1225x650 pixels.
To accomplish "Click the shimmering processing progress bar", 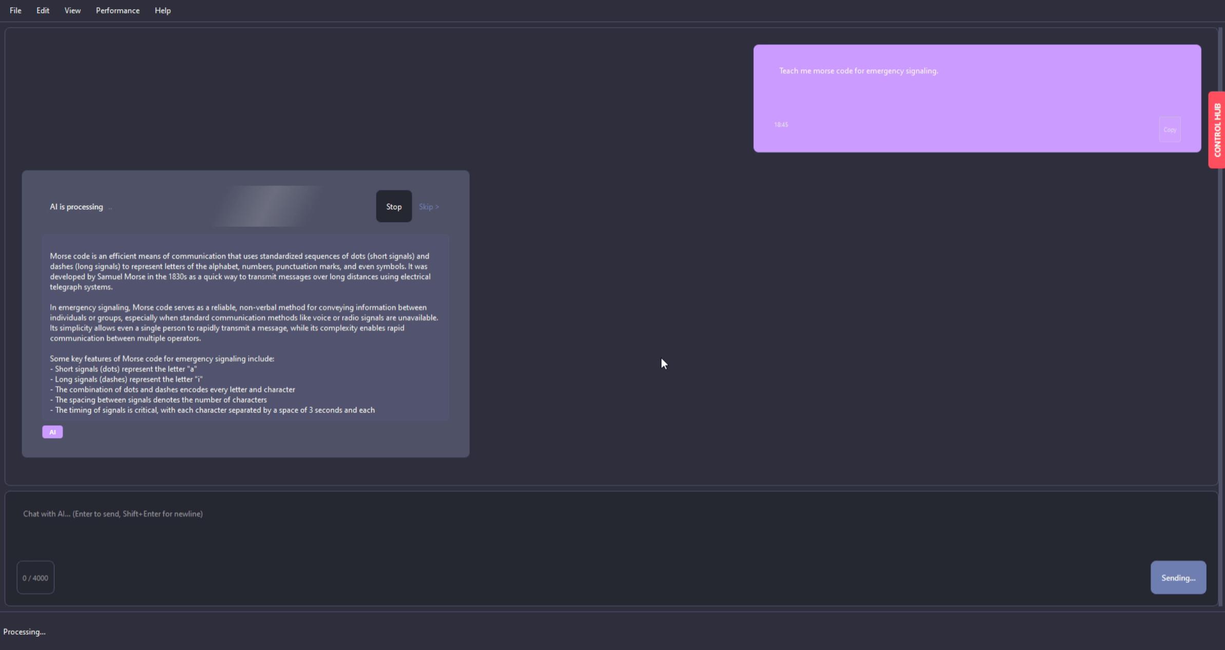I will [x=267, y=206].
